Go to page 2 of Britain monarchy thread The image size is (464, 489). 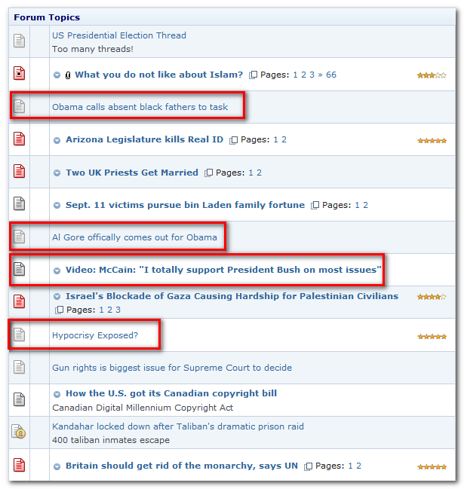click(358, 466)
